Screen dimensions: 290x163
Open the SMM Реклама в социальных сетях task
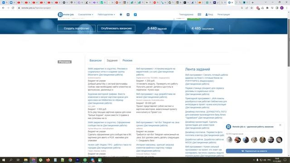(108, 72)
